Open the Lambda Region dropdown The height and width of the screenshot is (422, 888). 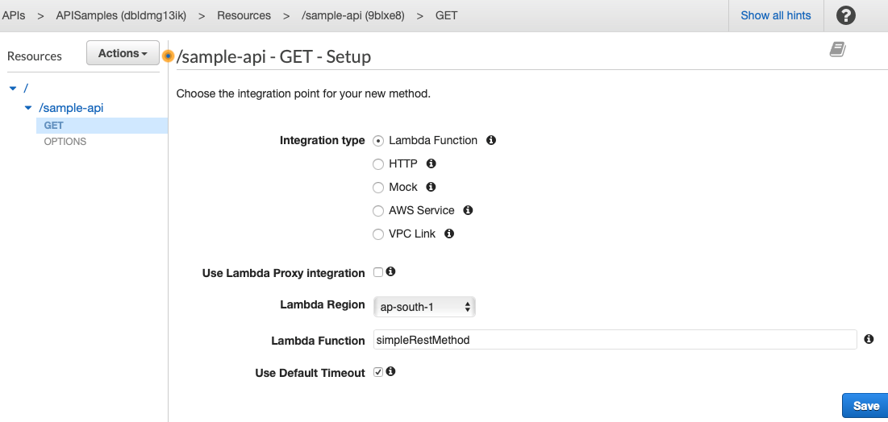tap(425, 307)
